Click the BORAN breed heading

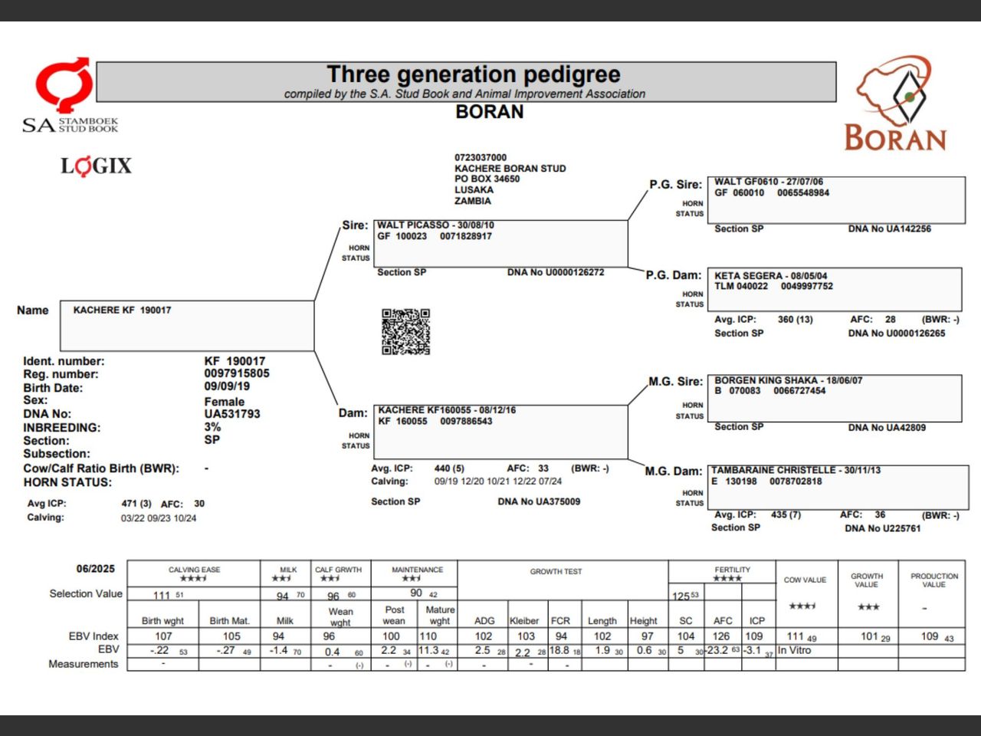pos(489,112)
